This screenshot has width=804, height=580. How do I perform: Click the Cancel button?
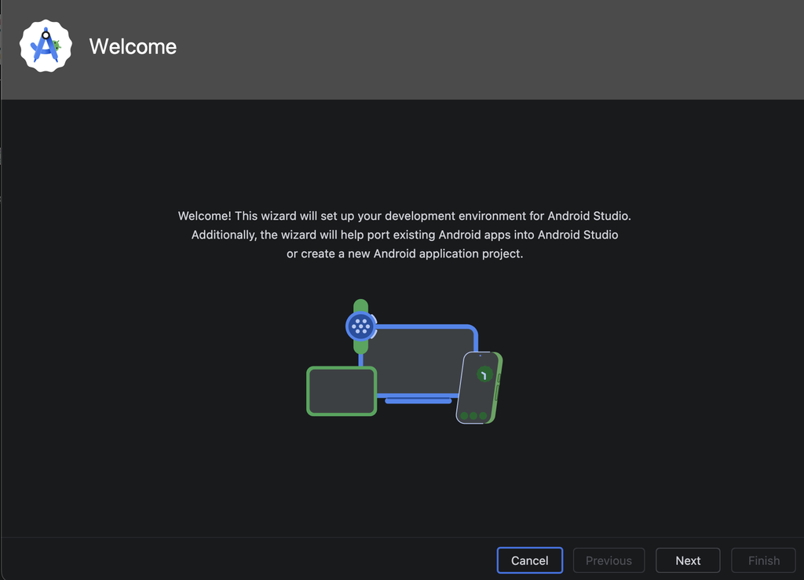(x=530, y=560)
